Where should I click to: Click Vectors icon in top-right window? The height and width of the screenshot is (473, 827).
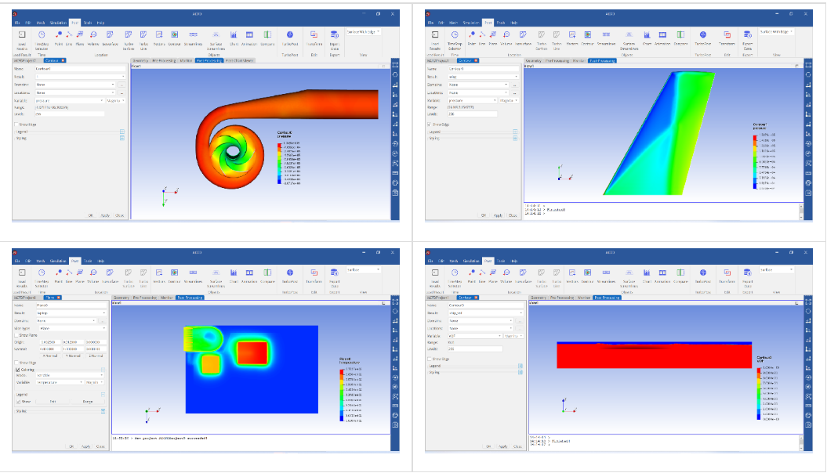coord(572,34)
